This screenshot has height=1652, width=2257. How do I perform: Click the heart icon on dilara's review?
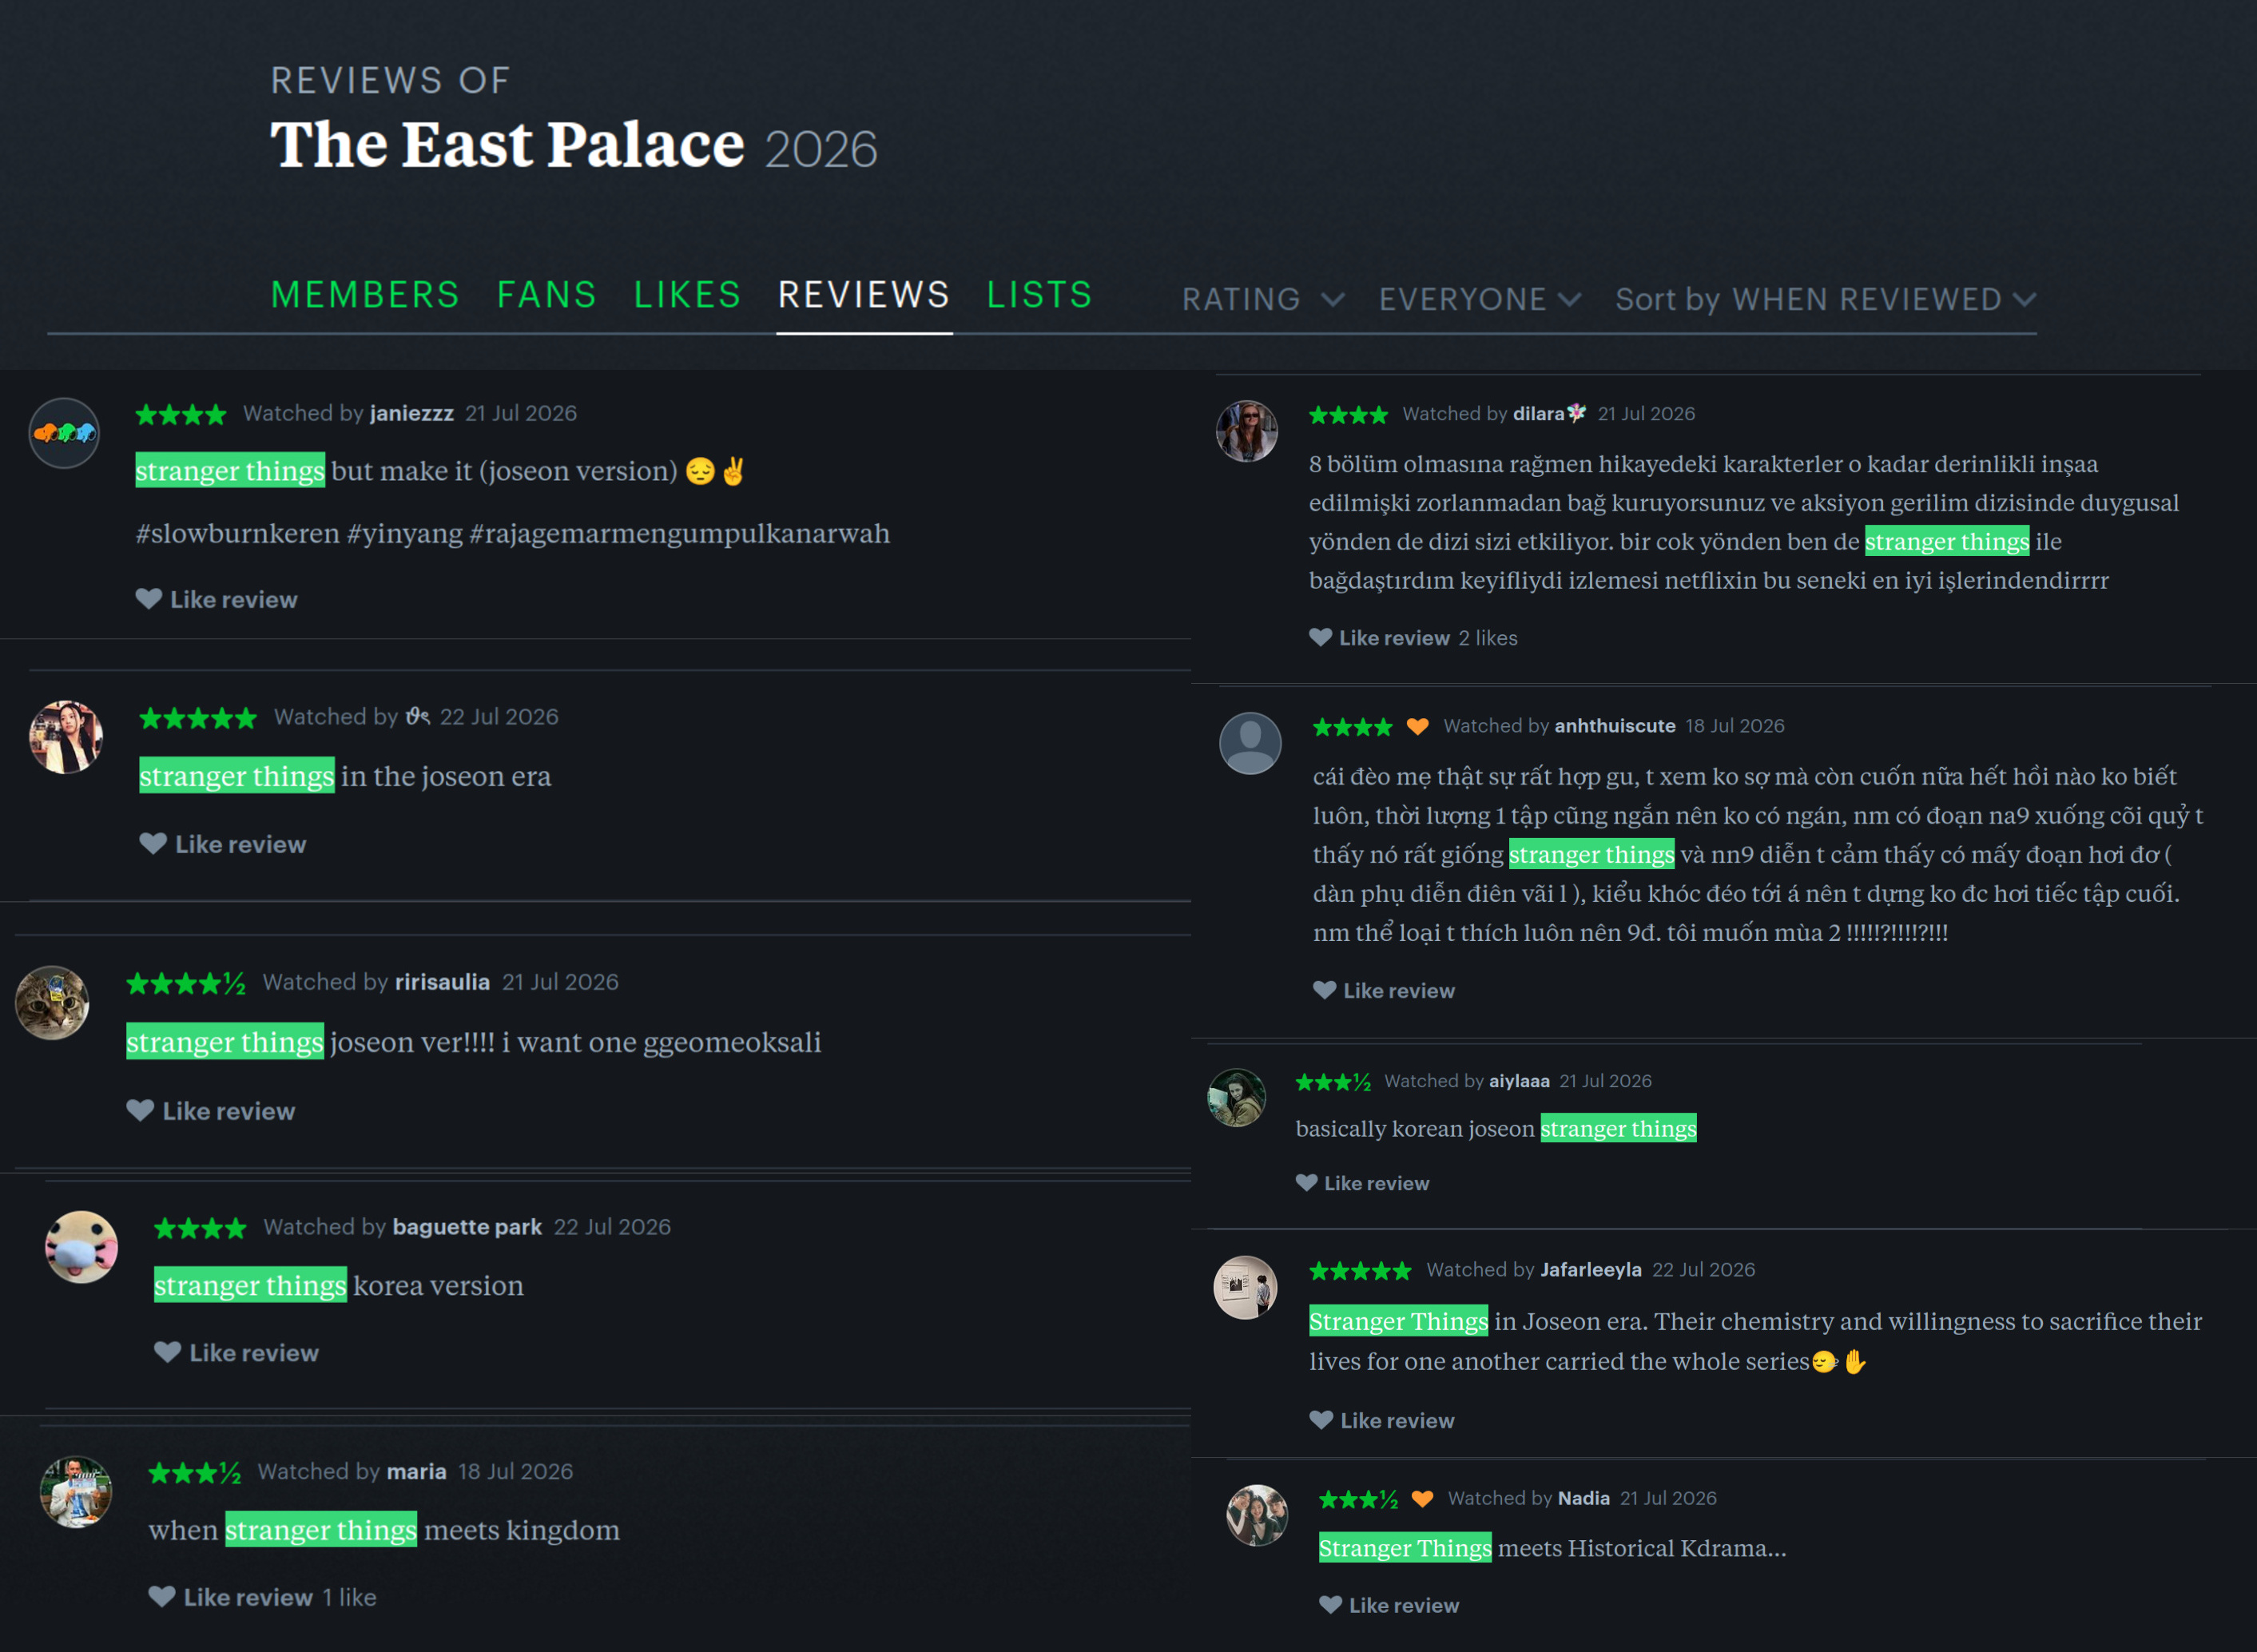pyautogui.click(x=1320, y=637)
